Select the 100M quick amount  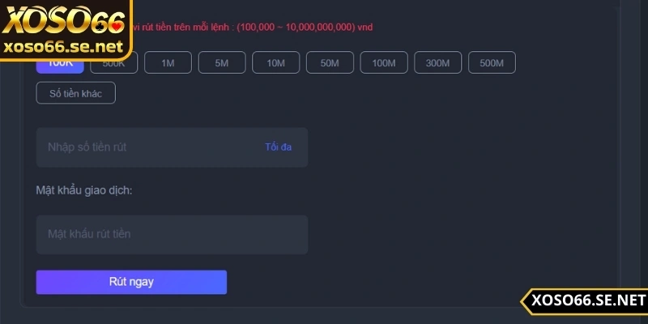click(384, 63)
